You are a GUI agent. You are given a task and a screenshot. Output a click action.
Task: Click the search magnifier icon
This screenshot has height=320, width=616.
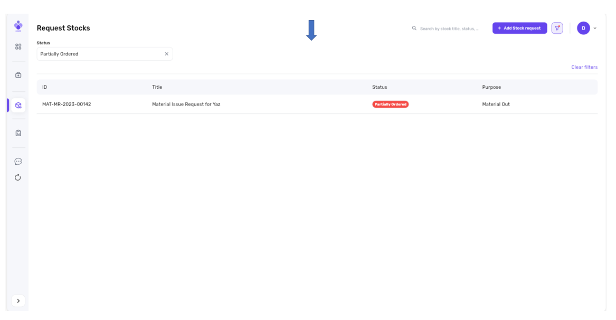click(x=414, y=29)
